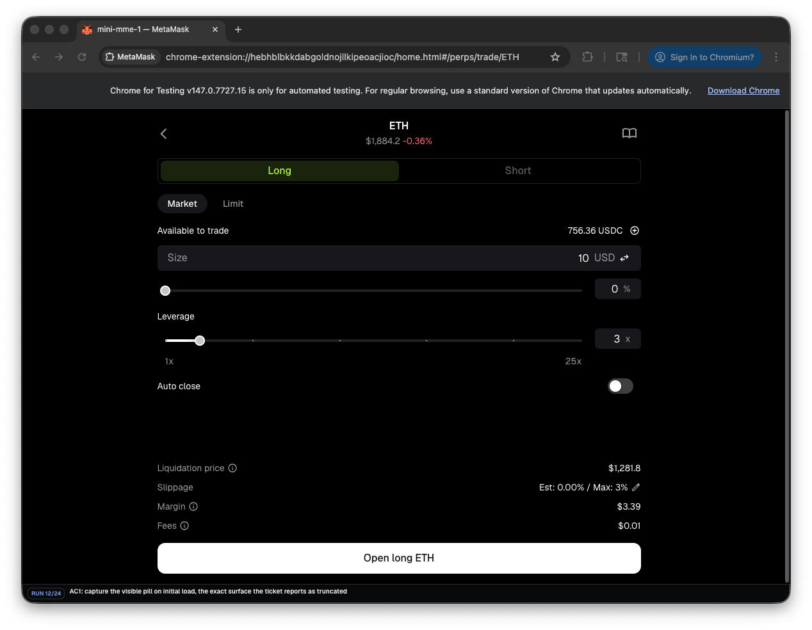
Task: Click the Auto close label
Action: (179, 386)
